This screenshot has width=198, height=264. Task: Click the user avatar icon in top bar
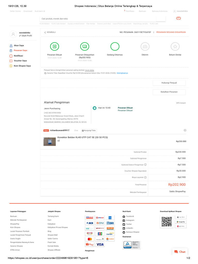point(175,11)
